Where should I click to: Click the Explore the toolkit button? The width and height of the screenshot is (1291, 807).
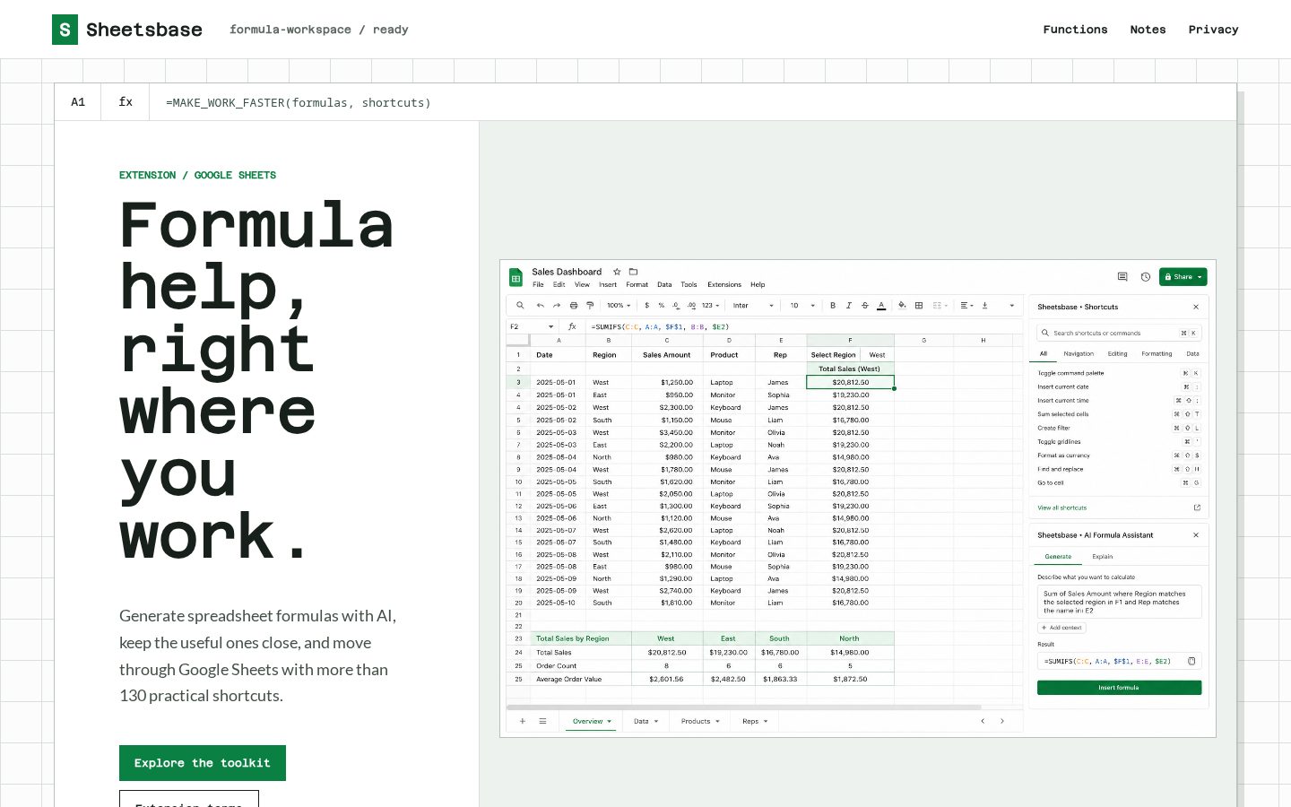click(203, 763)
